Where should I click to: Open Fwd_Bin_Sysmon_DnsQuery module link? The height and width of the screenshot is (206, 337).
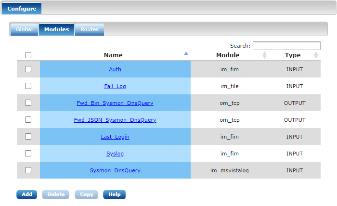tap(115, 103)
